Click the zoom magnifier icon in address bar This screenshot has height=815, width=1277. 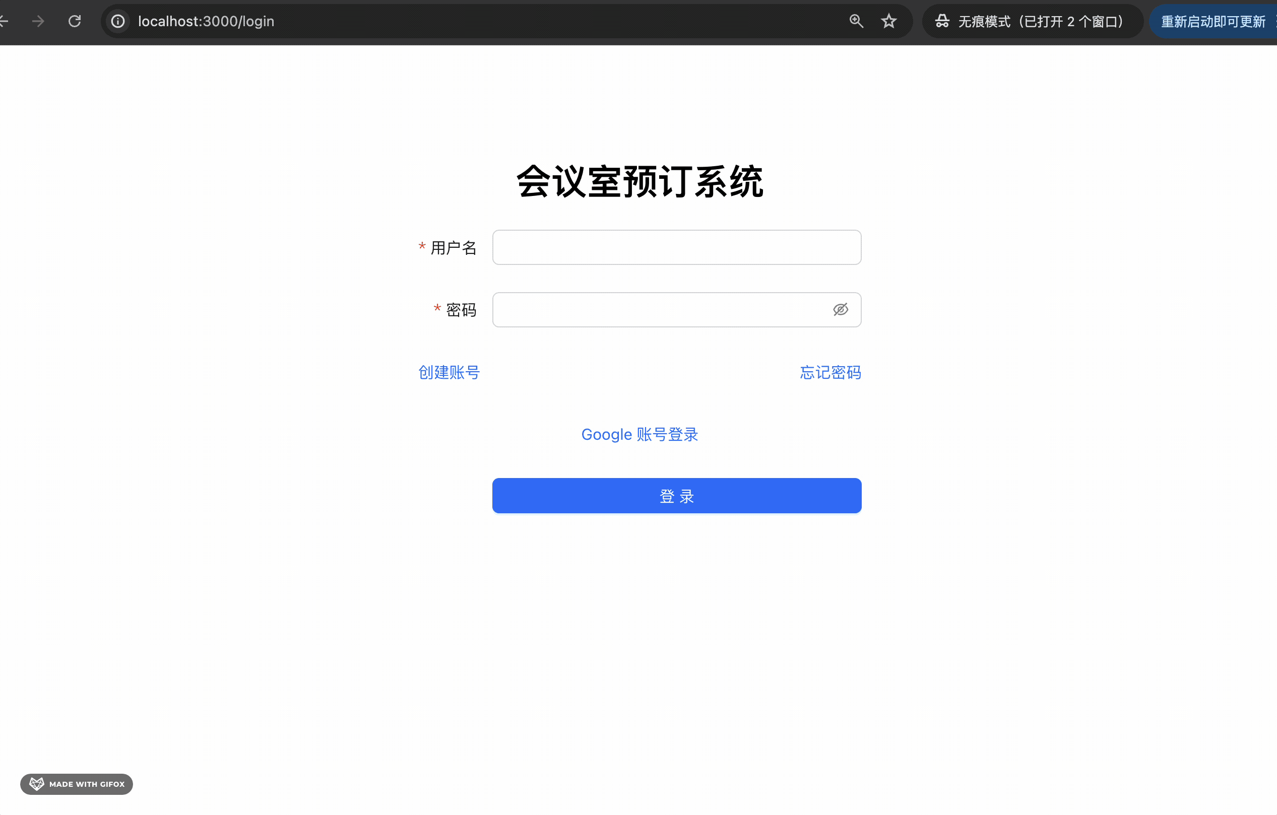pos(856,21)
